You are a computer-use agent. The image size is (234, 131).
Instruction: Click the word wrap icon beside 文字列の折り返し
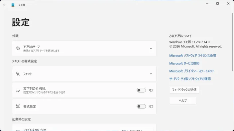click(18, 90)
